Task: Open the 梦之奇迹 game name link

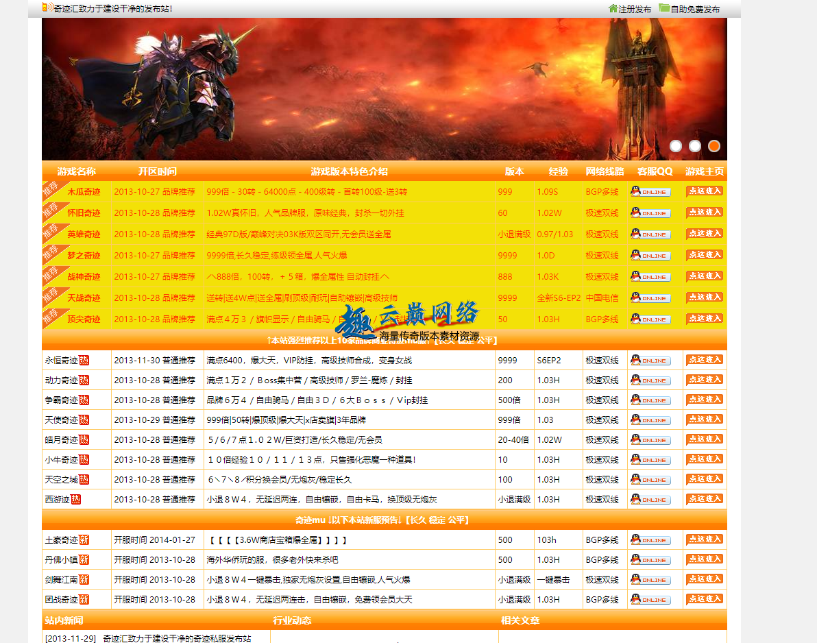Action: [84, 255]
